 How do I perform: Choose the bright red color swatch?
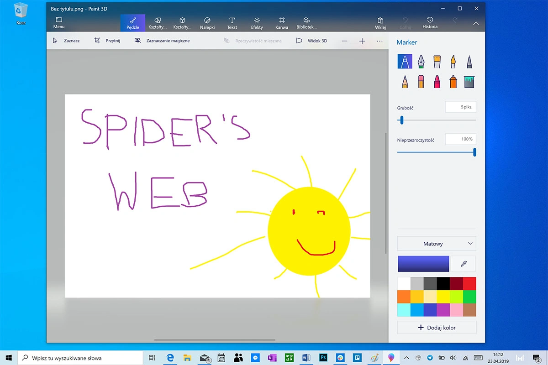pos(469,283)
